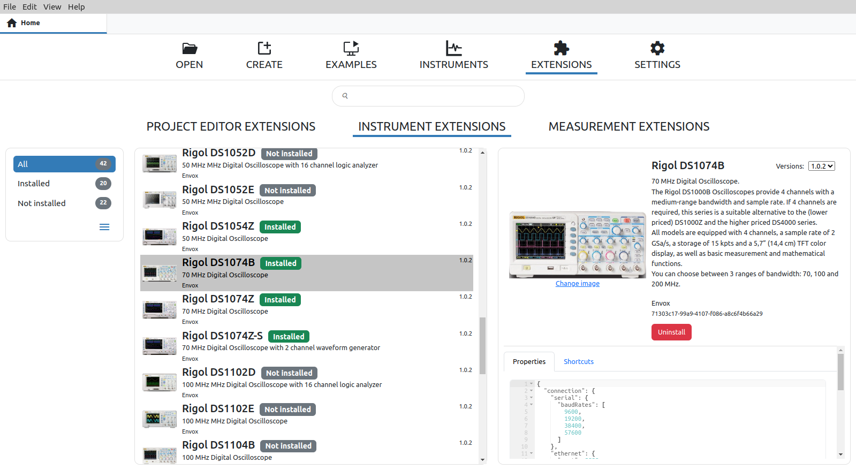Image resolution: width=856 pixels, height=470 pixels.
Task: Open the Examples icon
Action: pyautogui.click(x=351, y=49)
